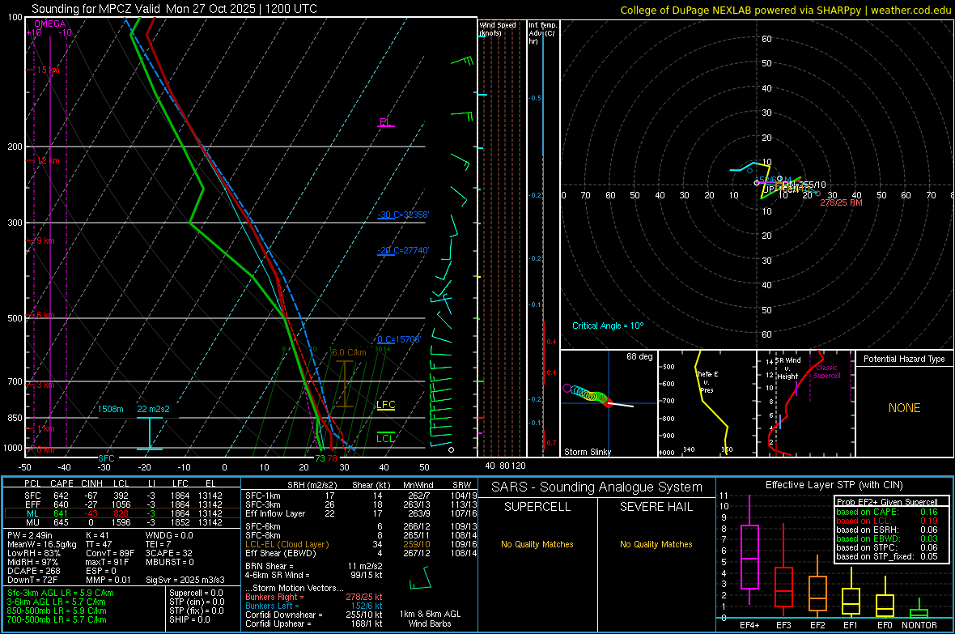This screenshot has width=955, height=634.
Task: Click the 'Classic Supercell' label
Action: (827, 372)
